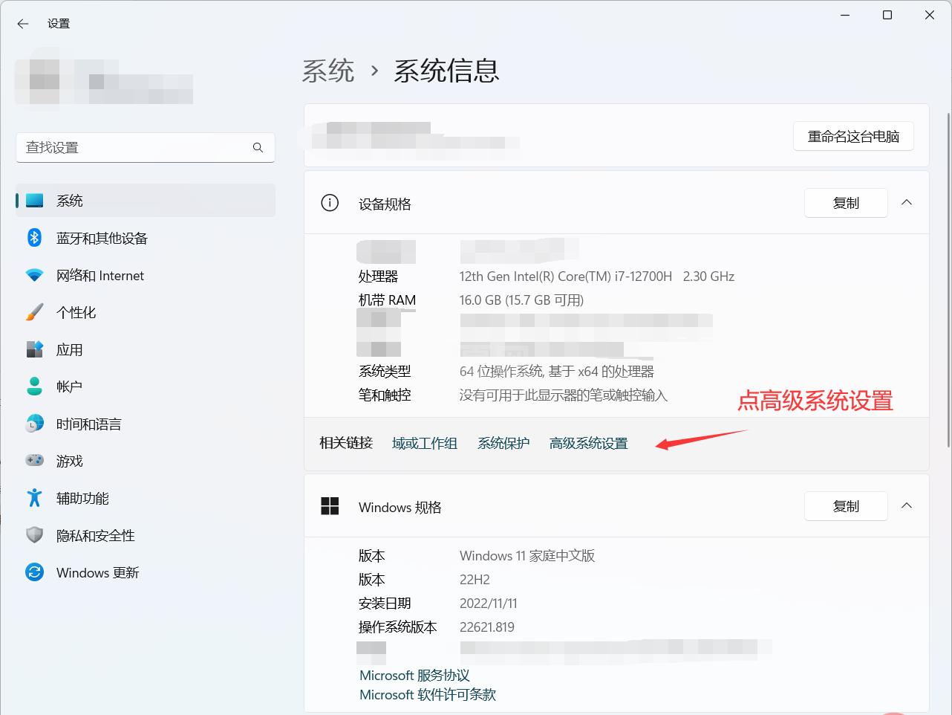
Task: Click the 操作系统版本 label
Action: [x=397, y=627]
